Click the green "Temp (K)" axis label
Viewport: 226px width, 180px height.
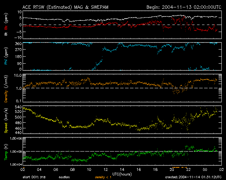pos(6,152)
